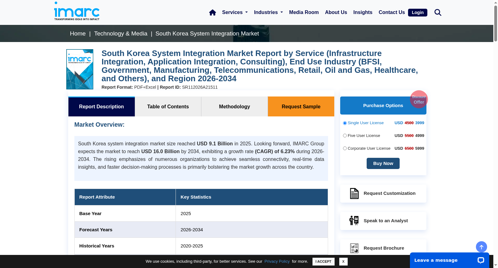Open the Media Room page
The height and width of the screenshot is (268, 498).
click(x=304, y=12)
